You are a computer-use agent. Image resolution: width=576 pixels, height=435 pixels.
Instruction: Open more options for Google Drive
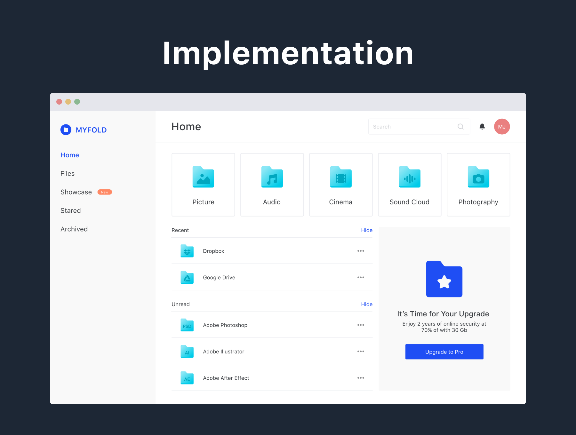[x=361, y=278]
